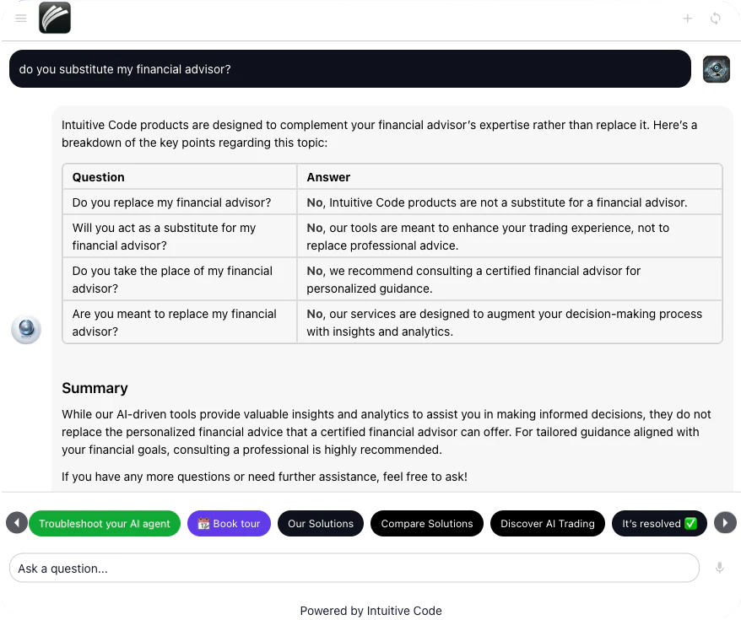Click the gift emoji on Book tour
The height and width of the screenshot is (620, 741).
point(203,523)
